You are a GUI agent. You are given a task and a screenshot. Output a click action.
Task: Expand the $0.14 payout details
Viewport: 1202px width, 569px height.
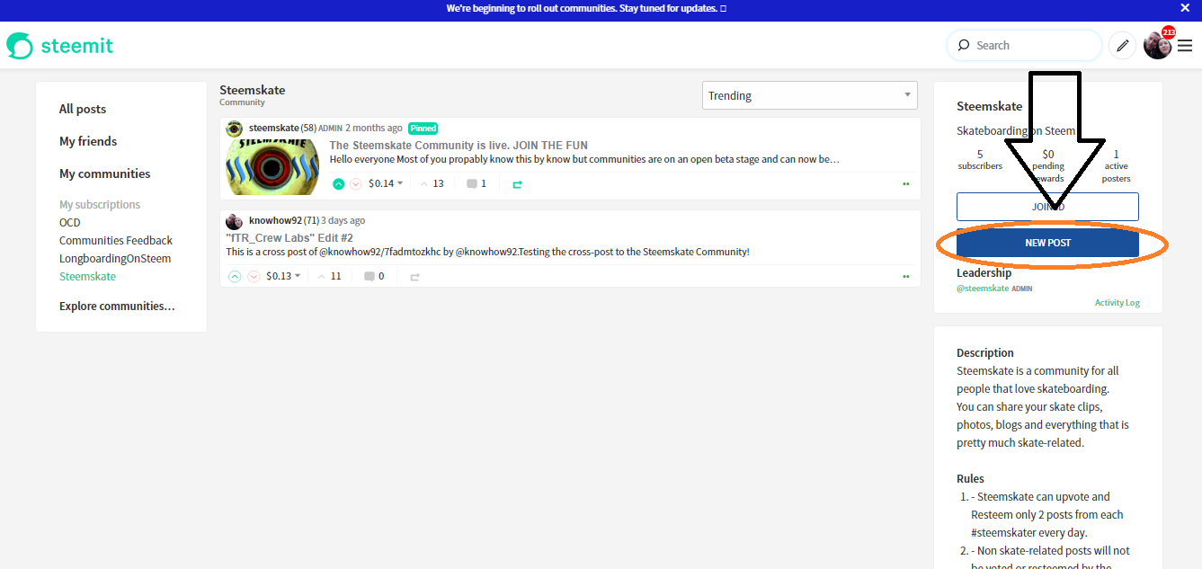click(x=387, y=183)
